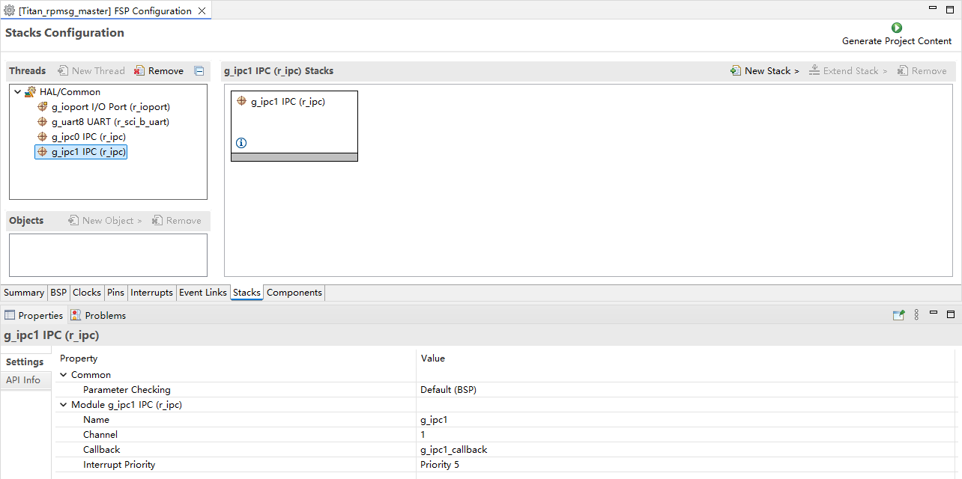This screenshot has height=479, width=962.
Task: Click the new properties view icon
Action: (x=898, y=315)
